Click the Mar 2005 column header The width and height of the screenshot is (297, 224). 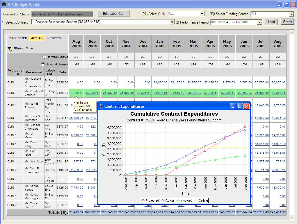point(193,44)
